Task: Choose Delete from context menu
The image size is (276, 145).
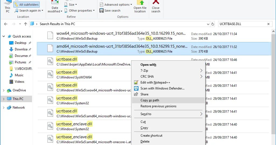Action: point(168,141)
